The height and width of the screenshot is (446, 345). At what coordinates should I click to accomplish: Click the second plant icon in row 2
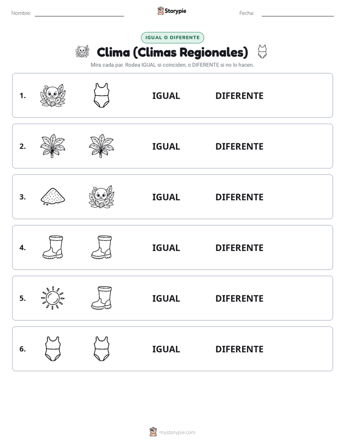coord(101,146)
